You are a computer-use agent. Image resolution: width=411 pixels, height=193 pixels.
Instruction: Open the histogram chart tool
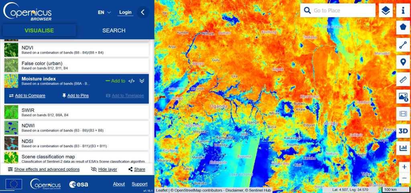pos(403,148)
